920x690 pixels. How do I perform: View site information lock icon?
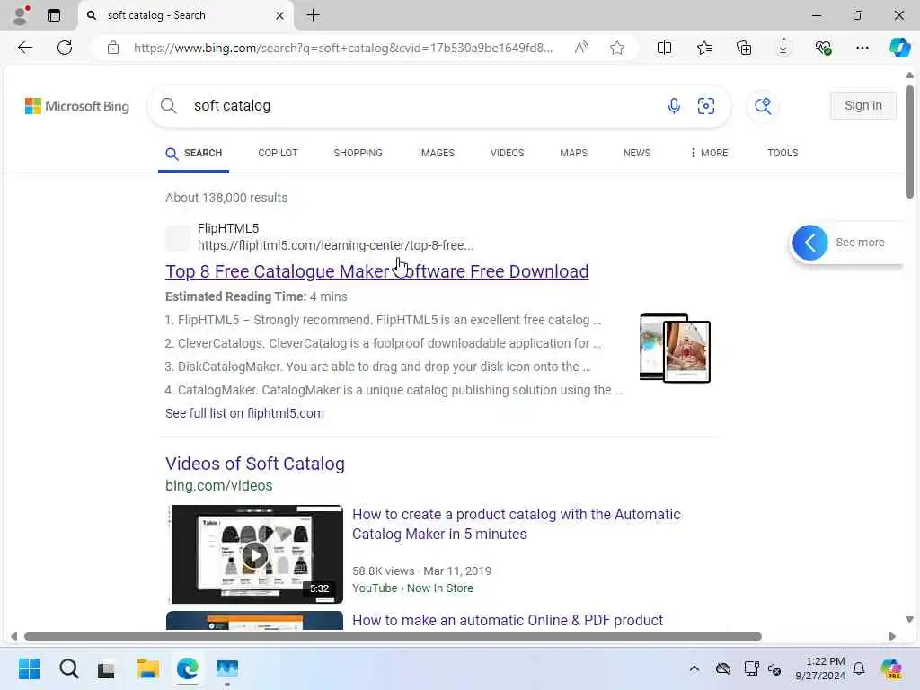point(113,48)
